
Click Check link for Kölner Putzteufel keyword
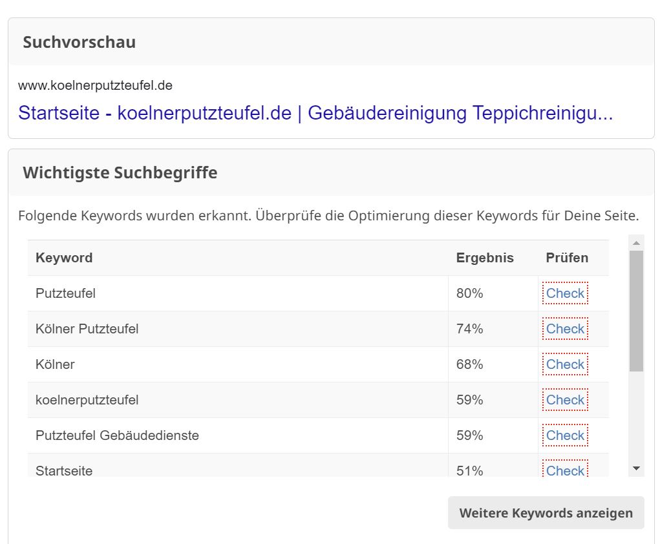(565, 329)
